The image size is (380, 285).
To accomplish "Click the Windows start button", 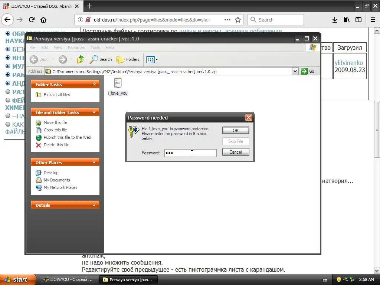I will [18, 279].
